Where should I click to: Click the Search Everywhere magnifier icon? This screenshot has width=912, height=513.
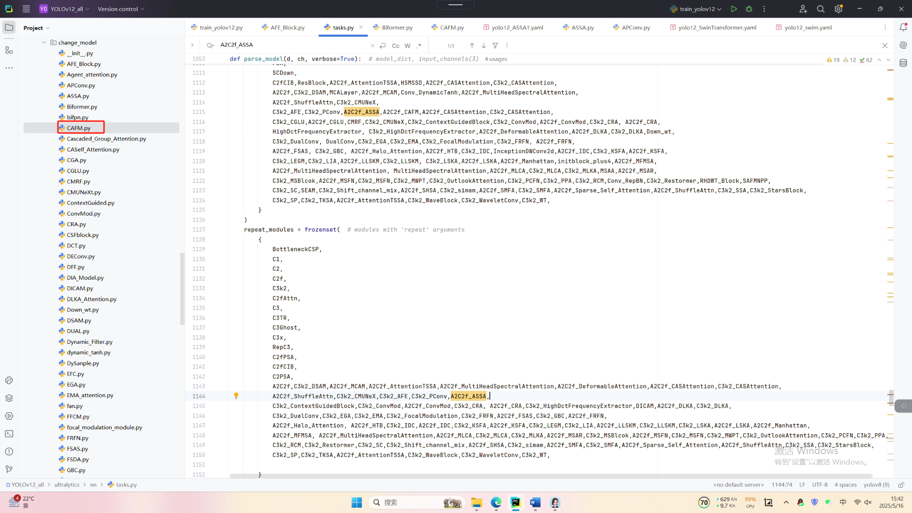tap(820, 9)
